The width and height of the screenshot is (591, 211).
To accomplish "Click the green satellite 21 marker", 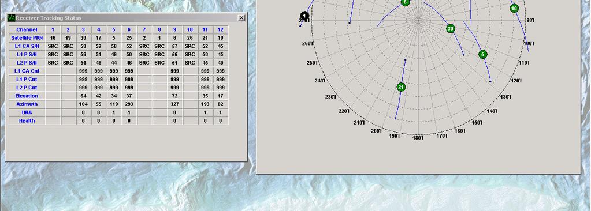I will pyautogui.click(x=401, y=87).
